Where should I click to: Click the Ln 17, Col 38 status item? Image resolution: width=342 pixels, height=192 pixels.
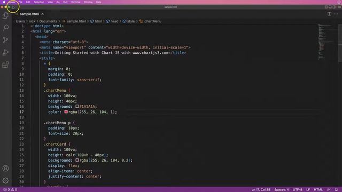(261, 190)
